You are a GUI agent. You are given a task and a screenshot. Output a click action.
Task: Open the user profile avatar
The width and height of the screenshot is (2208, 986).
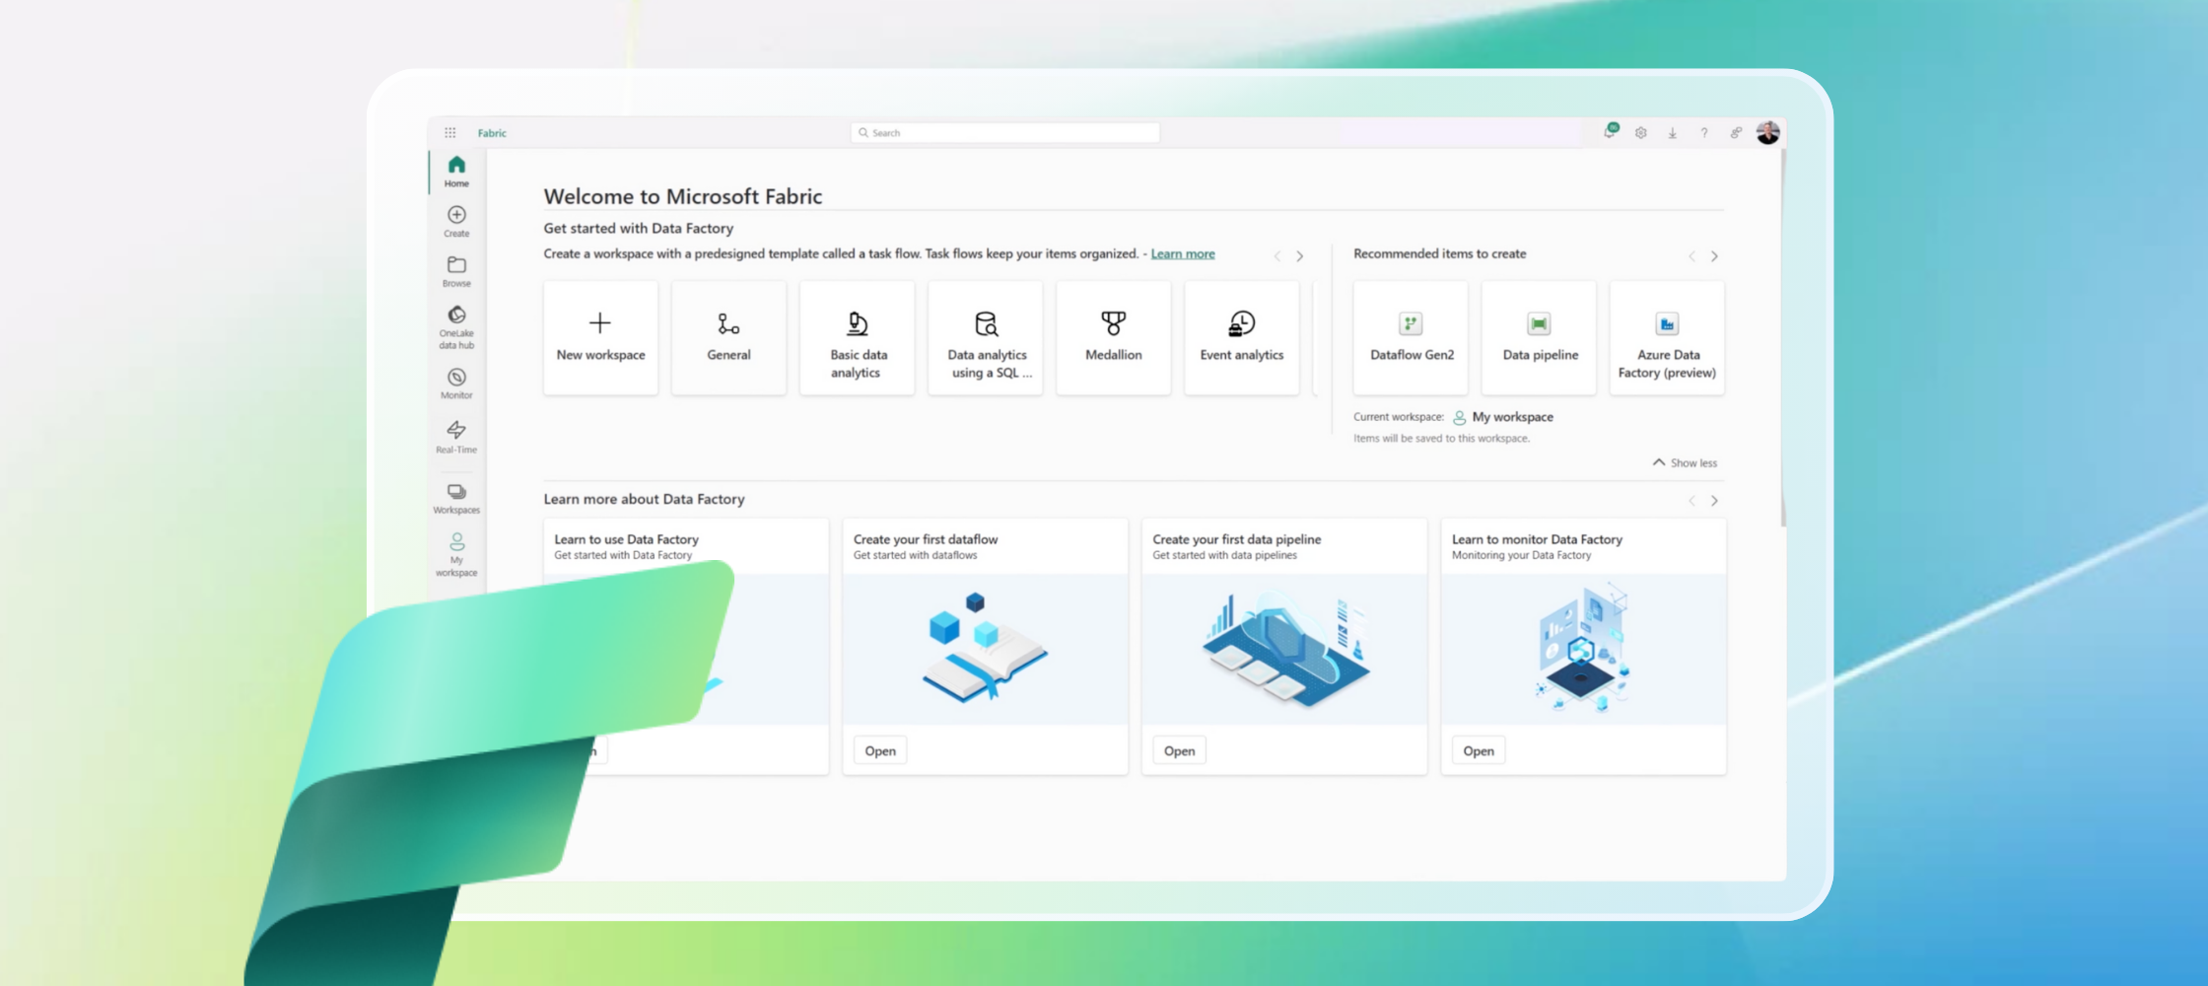pyautogui.click(x=1767, y=133)
